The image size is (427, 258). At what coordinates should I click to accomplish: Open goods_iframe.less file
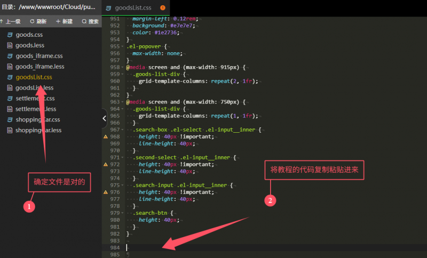[39, 67]
